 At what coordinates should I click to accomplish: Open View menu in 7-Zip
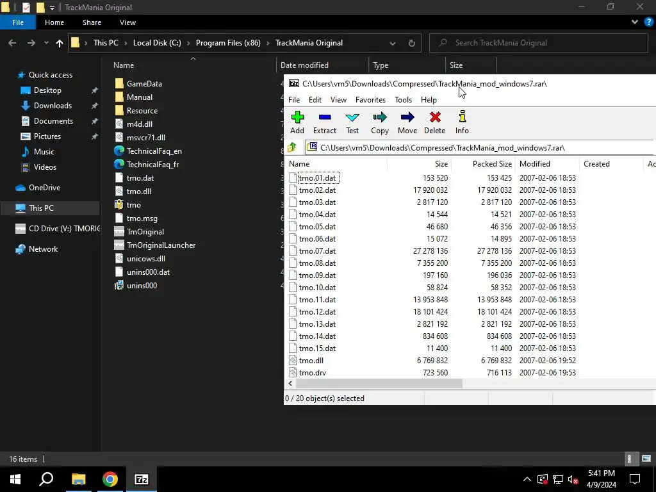coord(338,99)
